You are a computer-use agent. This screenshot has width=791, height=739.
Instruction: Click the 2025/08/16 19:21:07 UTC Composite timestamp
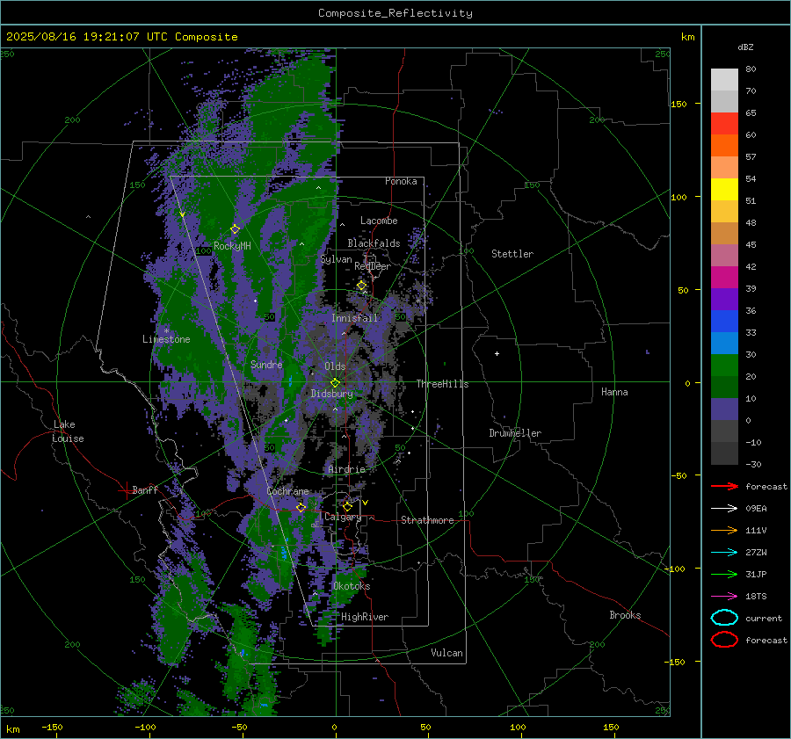(121, 37)
